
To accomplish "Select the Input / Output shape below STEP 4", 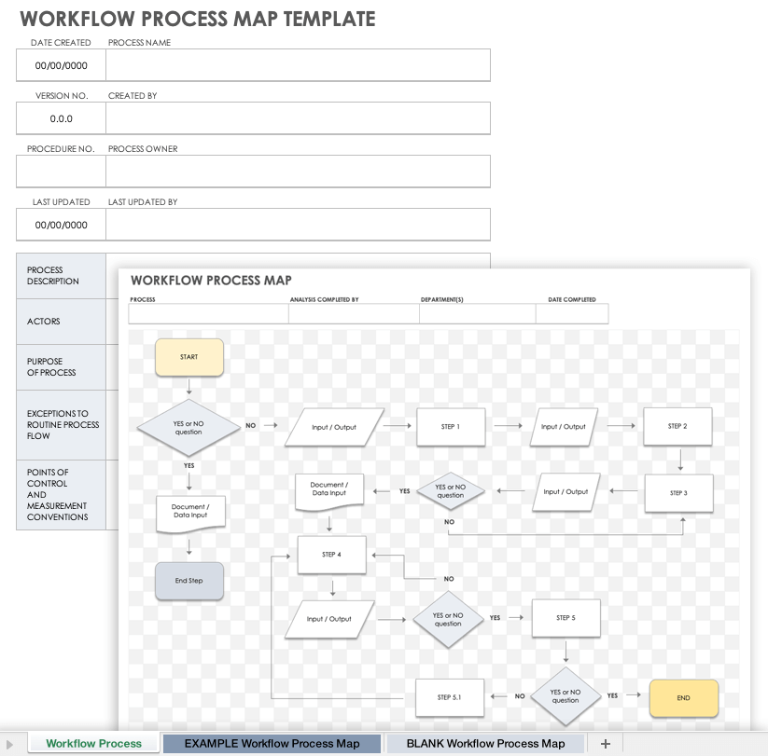I will click(329, 619).
